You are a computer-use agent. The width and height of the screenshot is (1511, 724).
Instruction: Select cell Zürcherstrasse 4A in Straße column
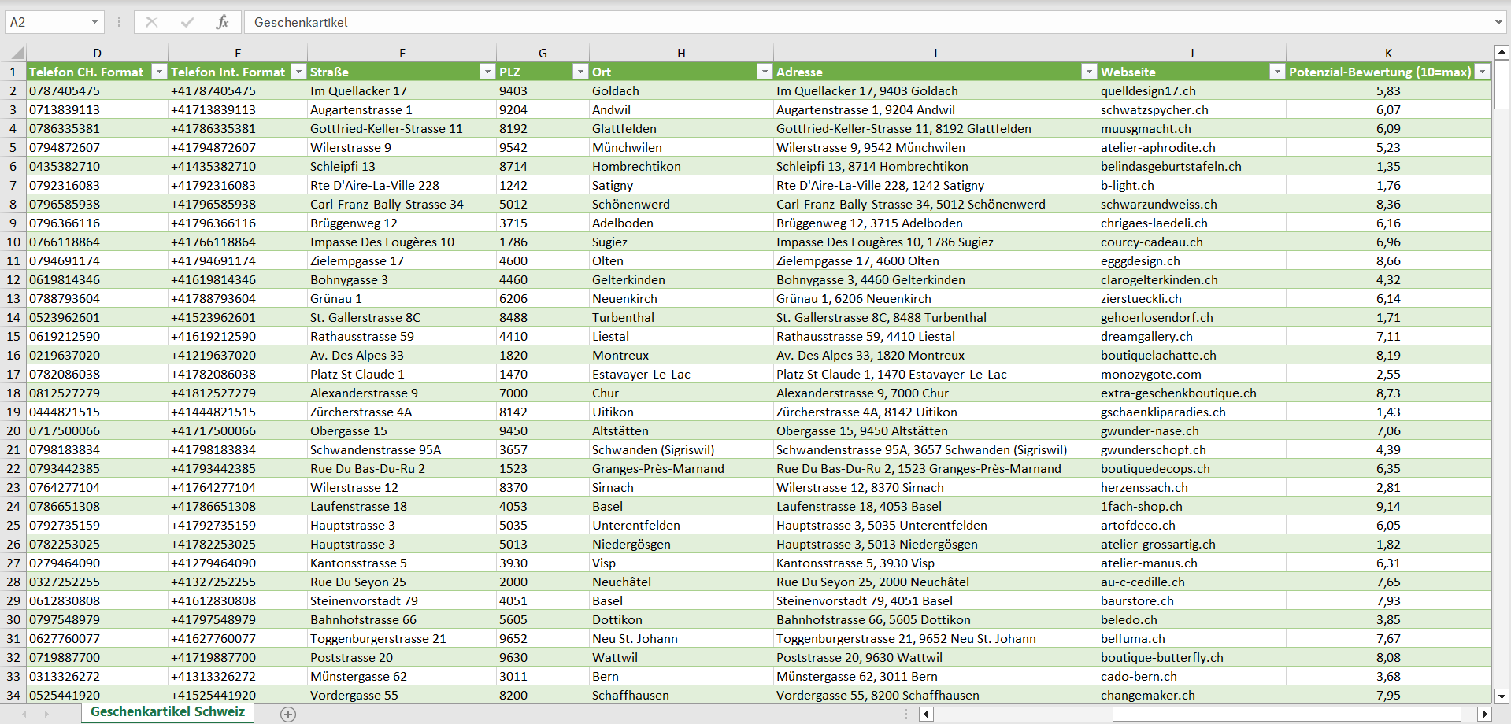(402, 412)
